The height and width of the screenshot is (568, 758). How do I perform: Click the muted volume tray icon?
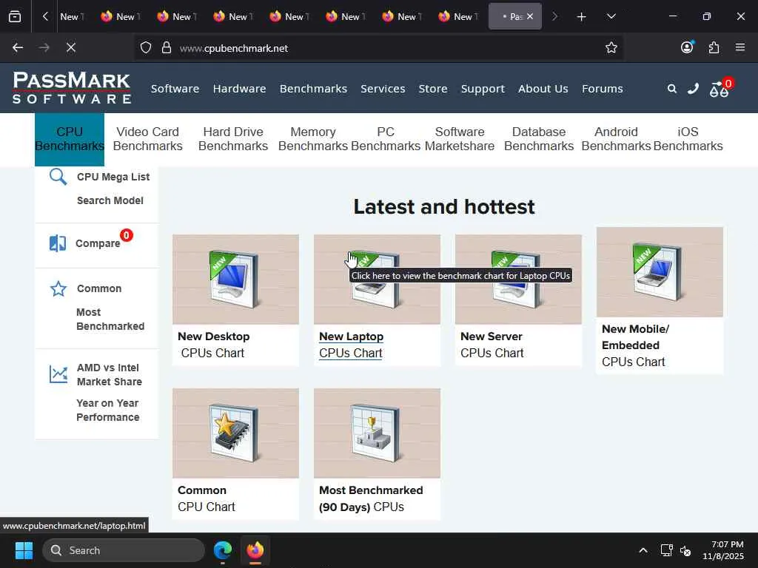pos(685,550)
